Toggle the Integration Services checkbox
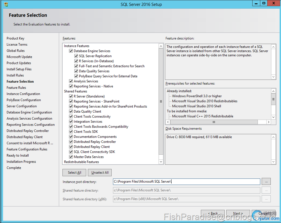281x223 pixels. tap(71, 122)
